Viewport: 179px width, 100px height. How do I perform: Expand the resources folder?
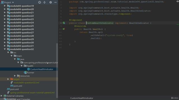(x=15, y=76)
